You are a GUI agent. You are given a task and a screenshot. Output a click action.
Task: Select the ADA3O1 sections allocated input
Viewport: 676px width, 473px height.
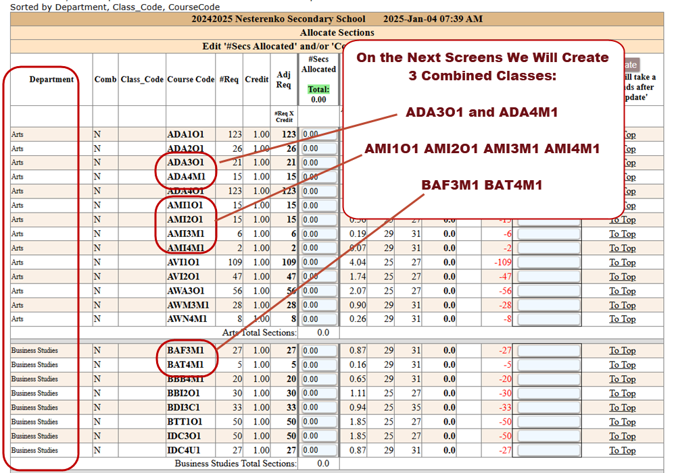[x=319, y=163]
